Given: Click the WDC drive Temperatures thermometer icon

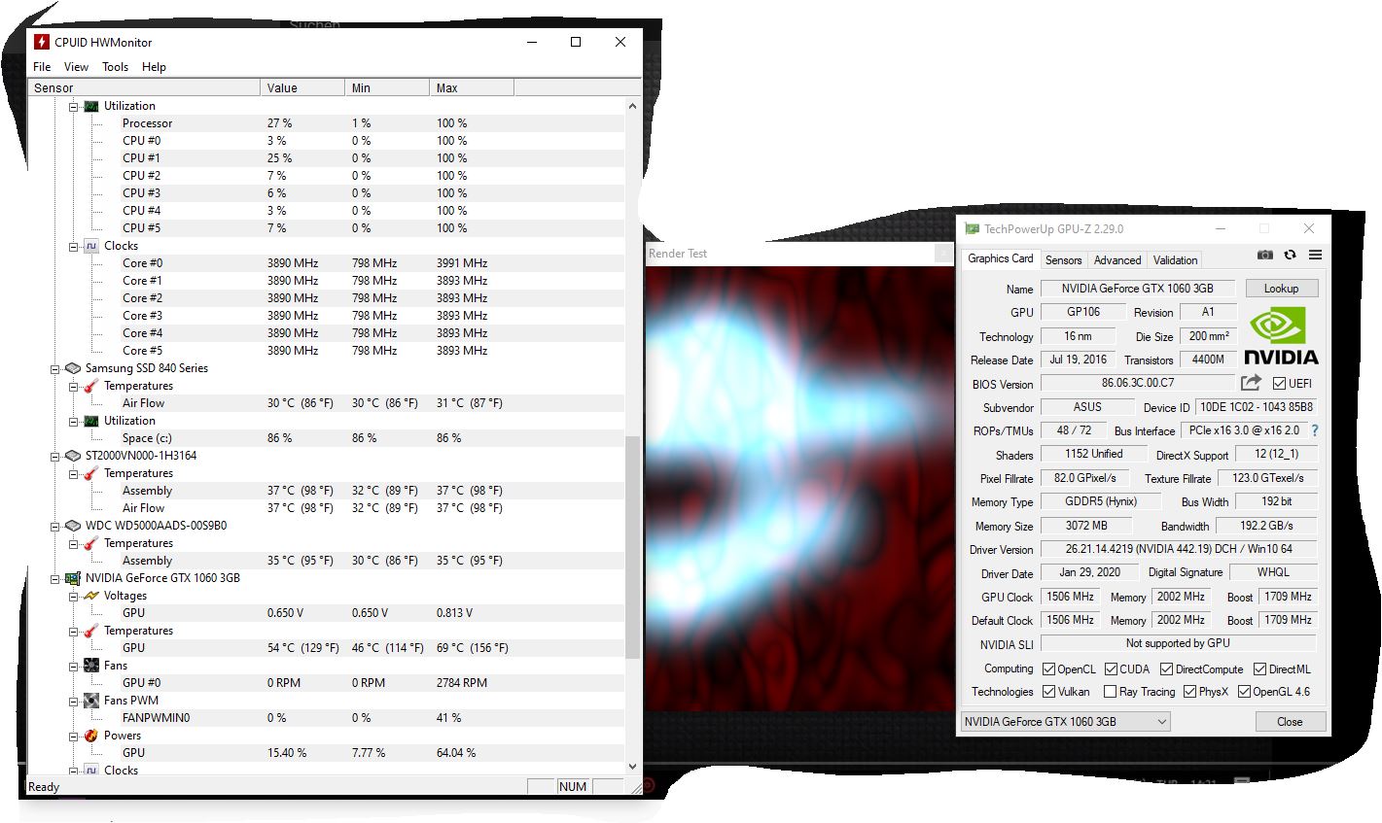Looking at the screenshot, I should click(x=91, y=543).
